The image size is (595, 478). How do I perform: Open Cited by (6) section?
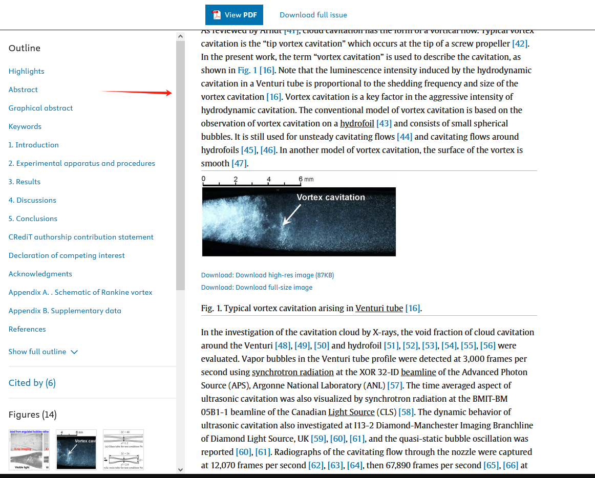(32, 383)
